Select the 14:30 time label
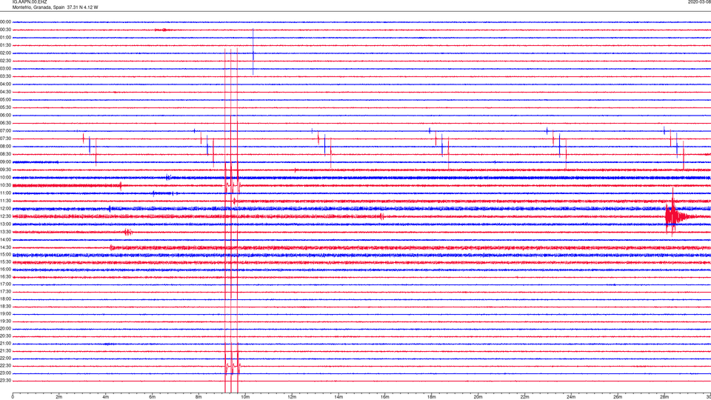Viewport: 711px width, 400px height. [x=5, y=247]
